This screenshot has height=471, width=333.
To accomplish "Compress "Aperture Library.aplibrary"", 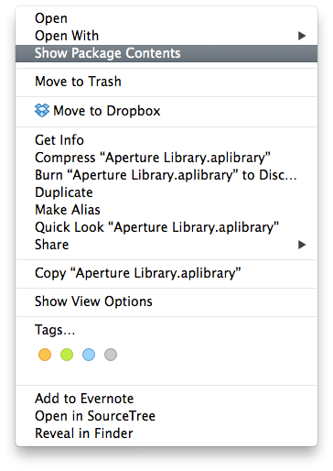I will tap(166, 158).
